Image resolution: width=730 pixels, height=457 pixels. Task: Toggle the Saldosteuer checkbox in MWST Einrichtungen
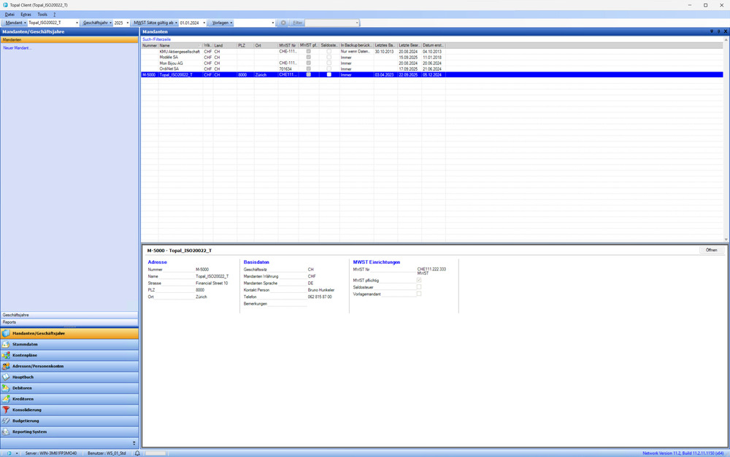419,286
